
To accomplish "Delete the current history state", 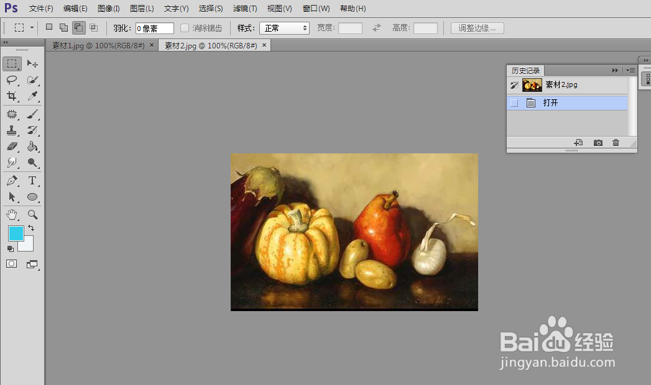I will pyautogui.click(x=616, y=143).
